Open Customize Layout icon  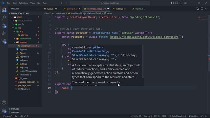185,3
